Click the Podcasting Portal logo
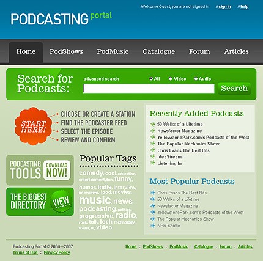The height and width of the screenshot is (261, 263). coord(61,18)
